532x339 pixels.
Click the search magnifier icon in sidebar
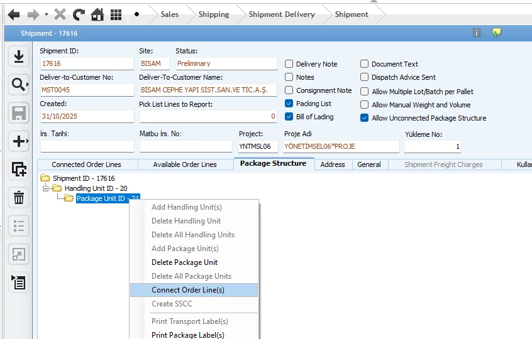pyautogui.click(x=17, y=85)
